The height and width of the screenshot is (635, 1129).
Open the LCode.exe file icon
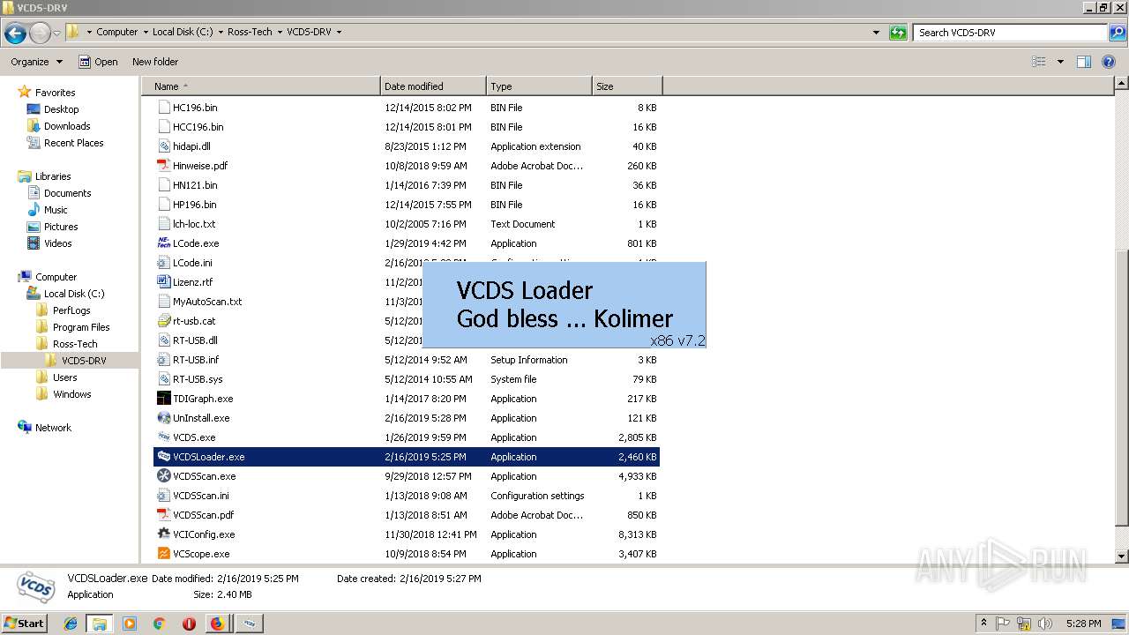163,243
